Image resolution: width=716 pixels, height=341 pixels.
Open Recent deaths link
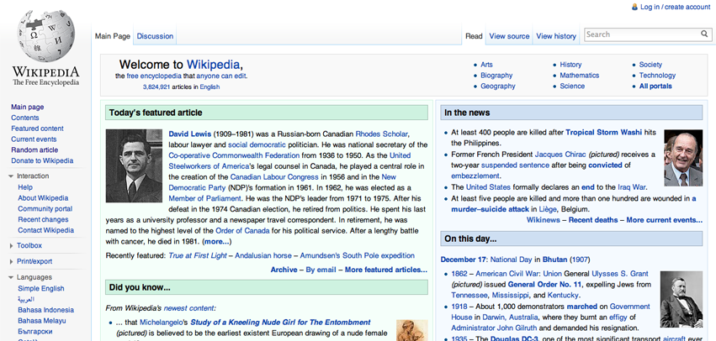pyautogui.click(x=592, y=220)
